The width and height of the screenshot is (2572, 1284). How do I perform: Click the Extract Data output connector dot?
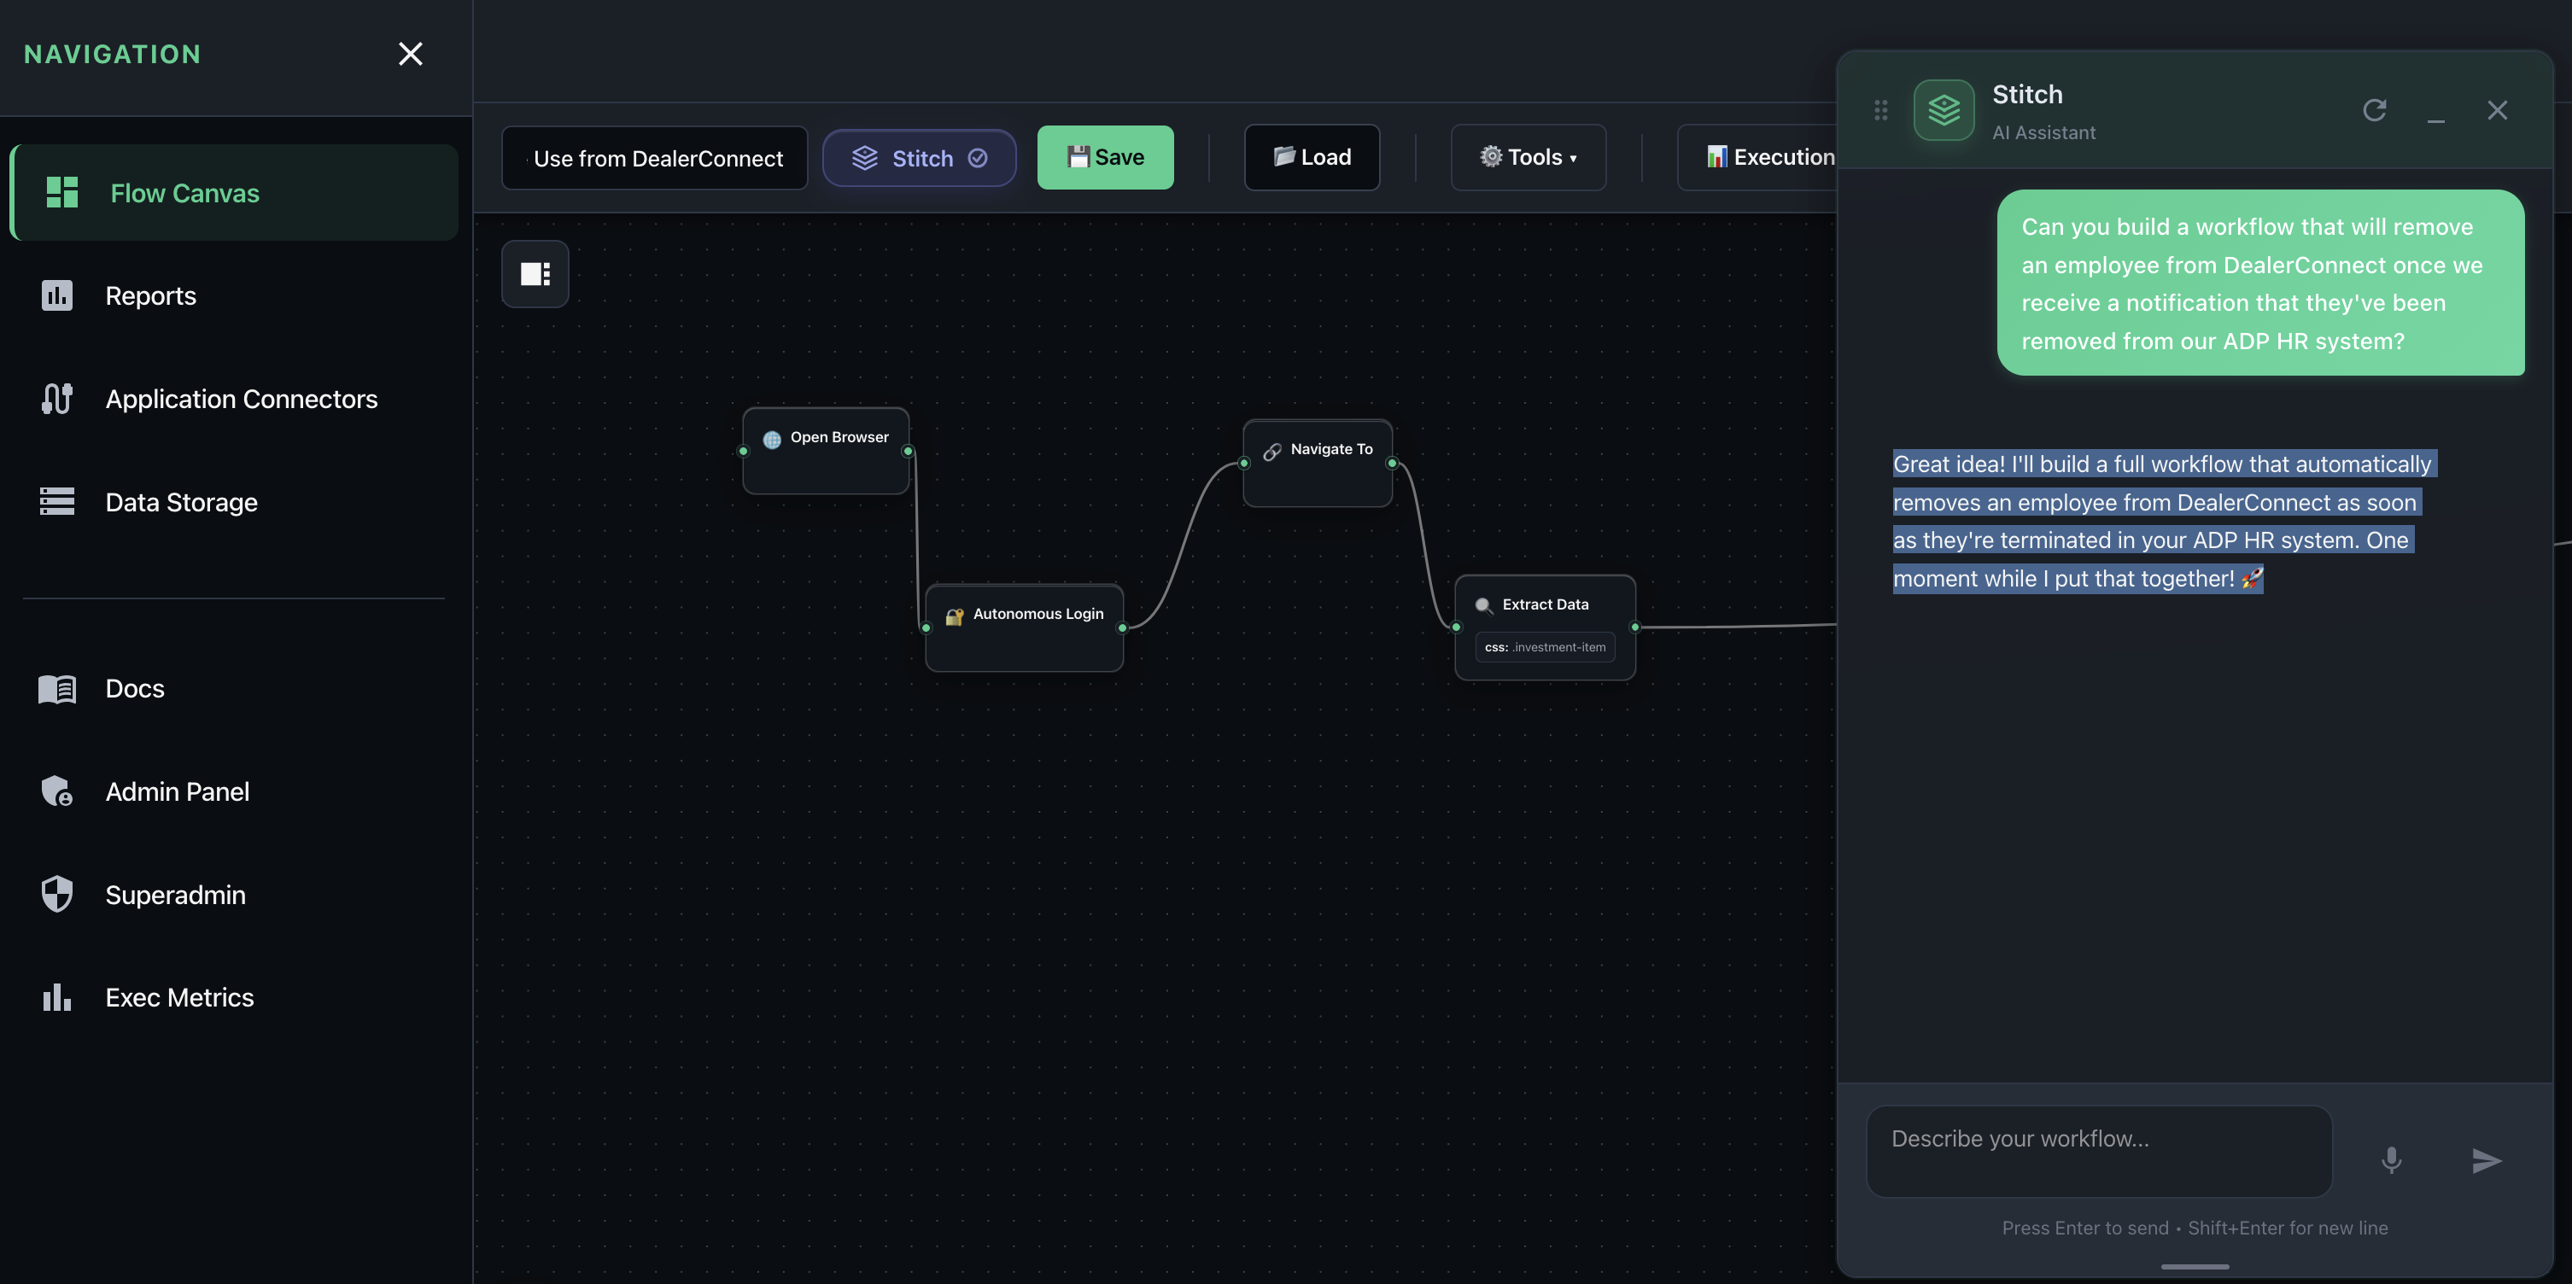(1634, 627)
